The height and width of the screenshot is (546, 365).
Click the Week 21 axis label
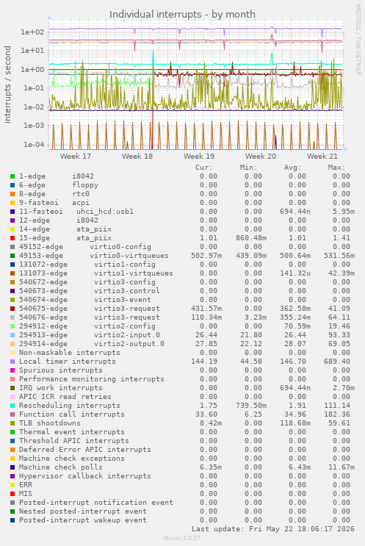click(322, 156)
